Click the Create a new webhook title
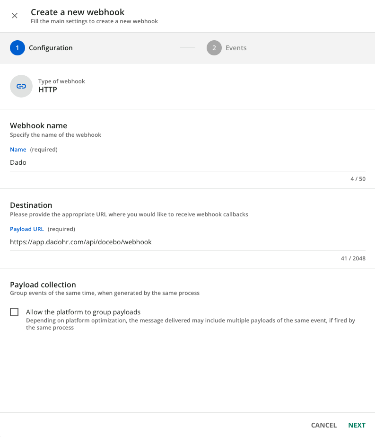This screenshot has height=437, width=375. 78,12
